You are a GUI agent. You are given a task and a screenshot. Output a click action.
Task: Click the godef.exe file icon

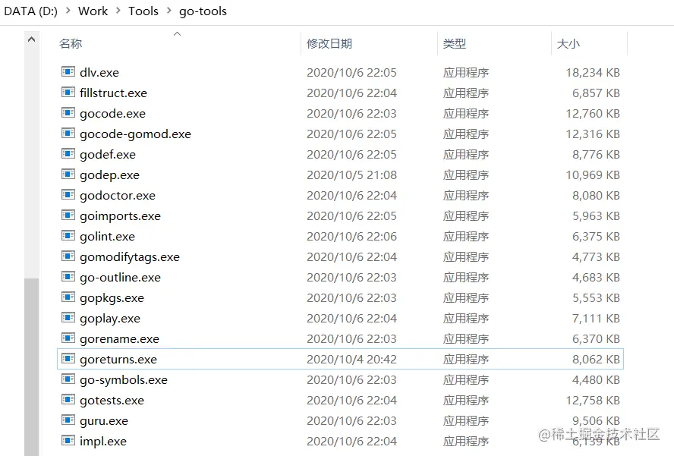68,153
